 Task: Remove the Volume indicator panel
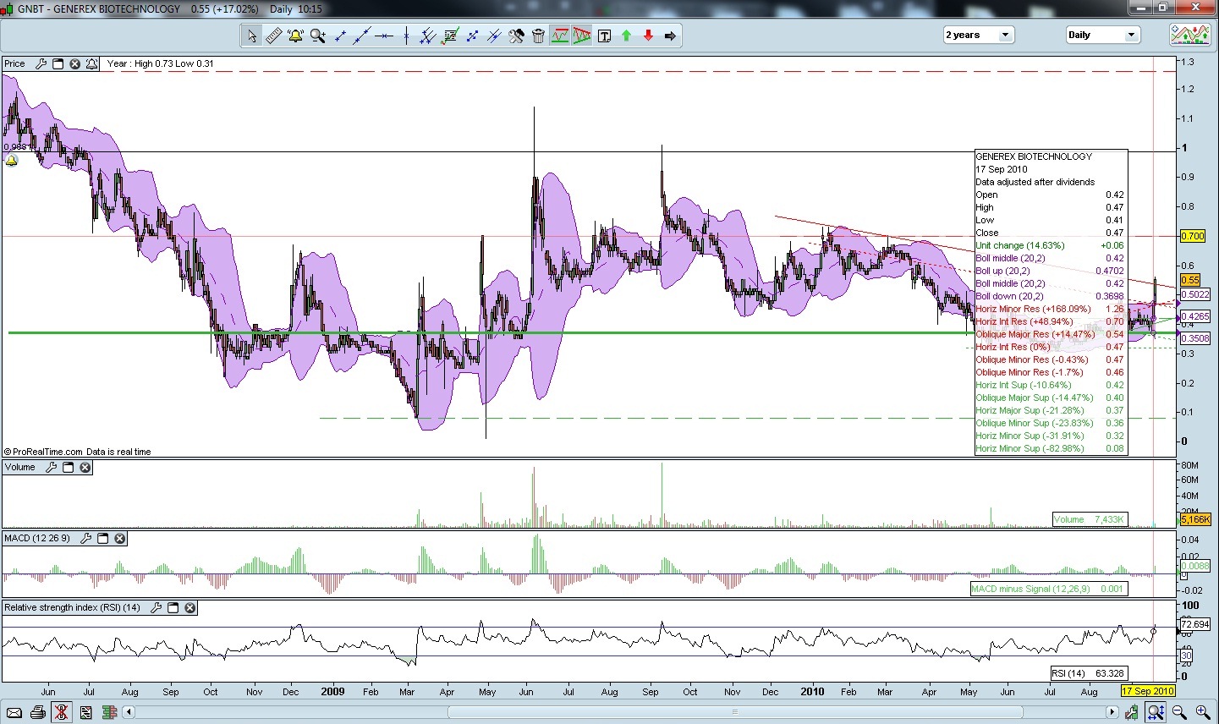pyautogui.click(x=85, y=467)
